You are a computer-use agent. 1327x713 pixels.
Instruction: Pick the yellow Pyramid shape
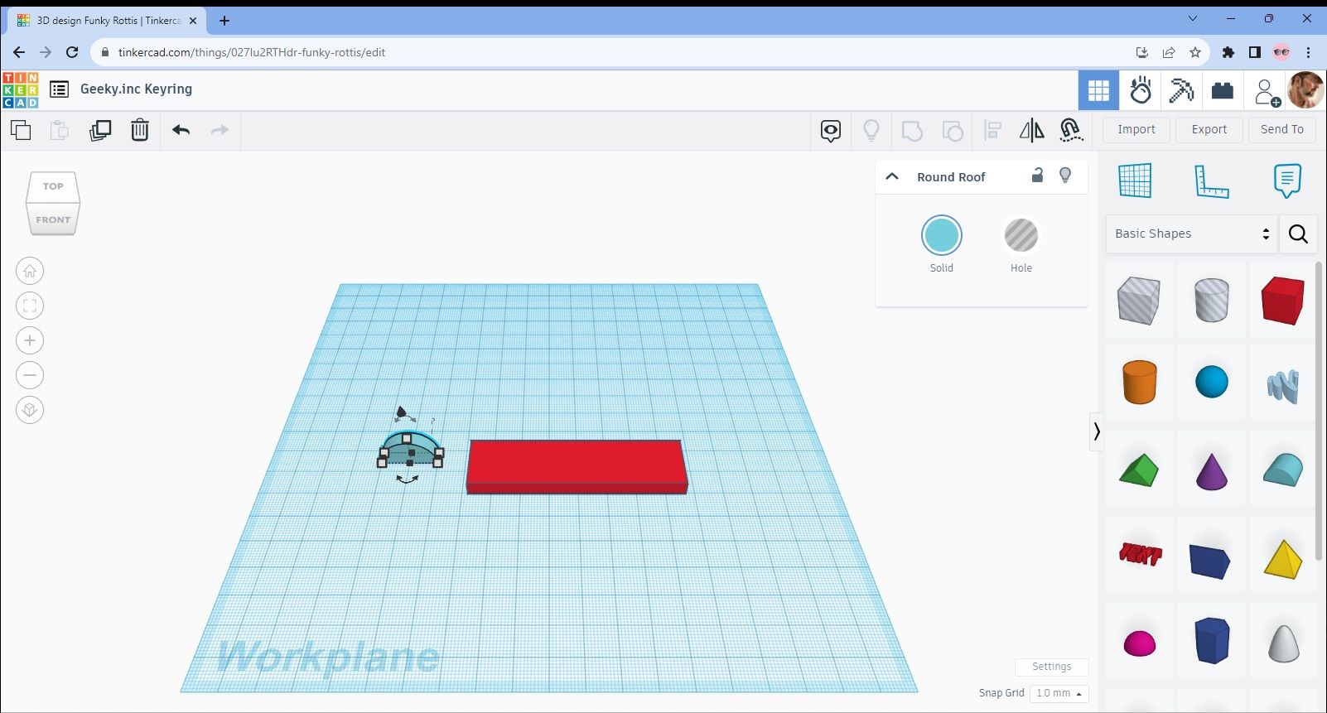coord(1283,559)
